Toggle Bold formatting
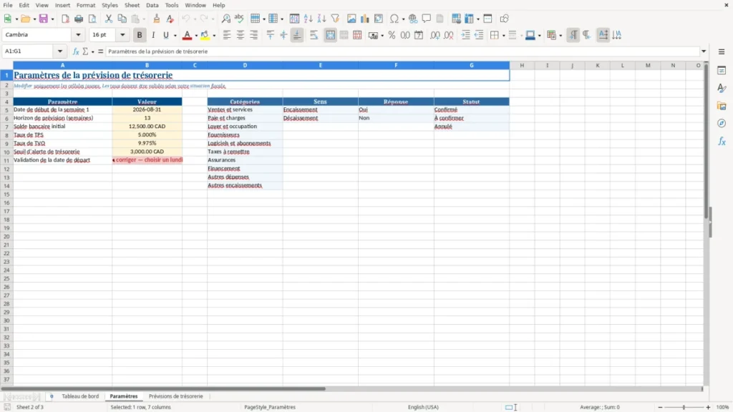Screen dimensions: 733x412 tap(140, 35)
